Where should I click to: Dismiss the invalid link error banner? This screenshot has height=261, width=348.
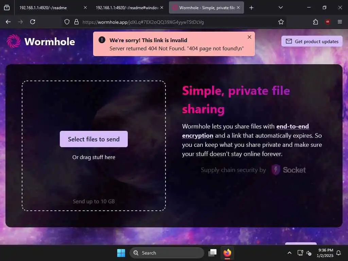click(x=249, y=37)
